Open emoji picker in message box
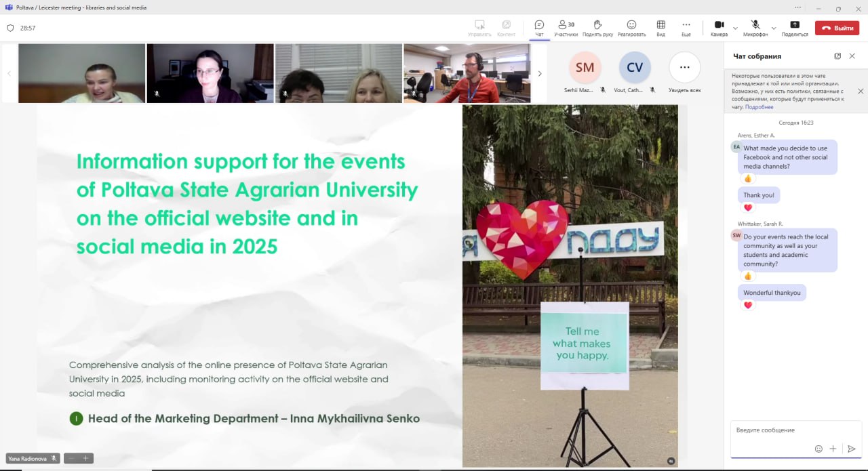868x471 pixels. click(818, 449)
